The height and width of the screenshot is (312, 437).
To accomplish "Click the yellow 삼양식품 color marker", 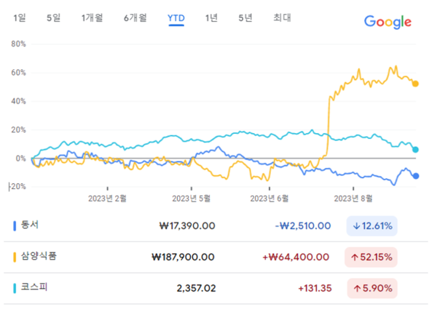I will coord(15,257).
